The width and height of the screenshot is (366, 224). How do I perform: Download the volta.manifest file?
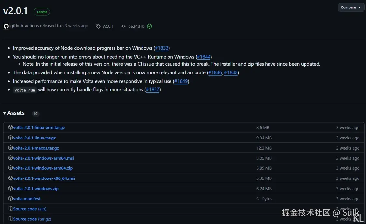click(27, 199)
